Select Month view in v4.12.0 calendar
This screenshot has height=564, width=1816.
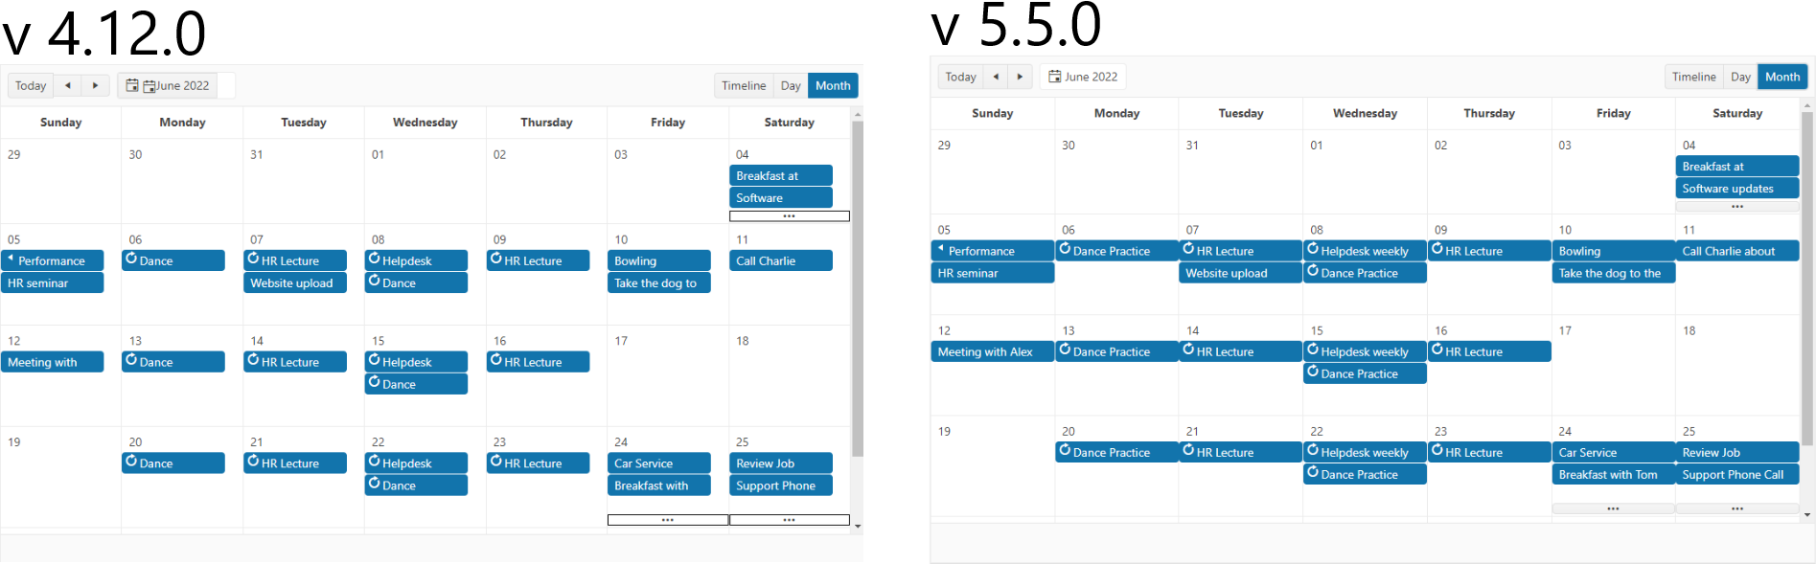[x=833, y=86]
